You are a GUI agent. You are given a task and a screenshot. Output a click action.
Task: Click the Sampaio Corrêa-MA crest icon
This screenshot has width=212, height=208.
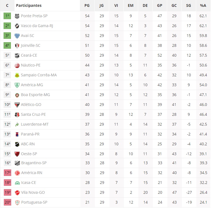pyautogui.click(x=17, y=75)
